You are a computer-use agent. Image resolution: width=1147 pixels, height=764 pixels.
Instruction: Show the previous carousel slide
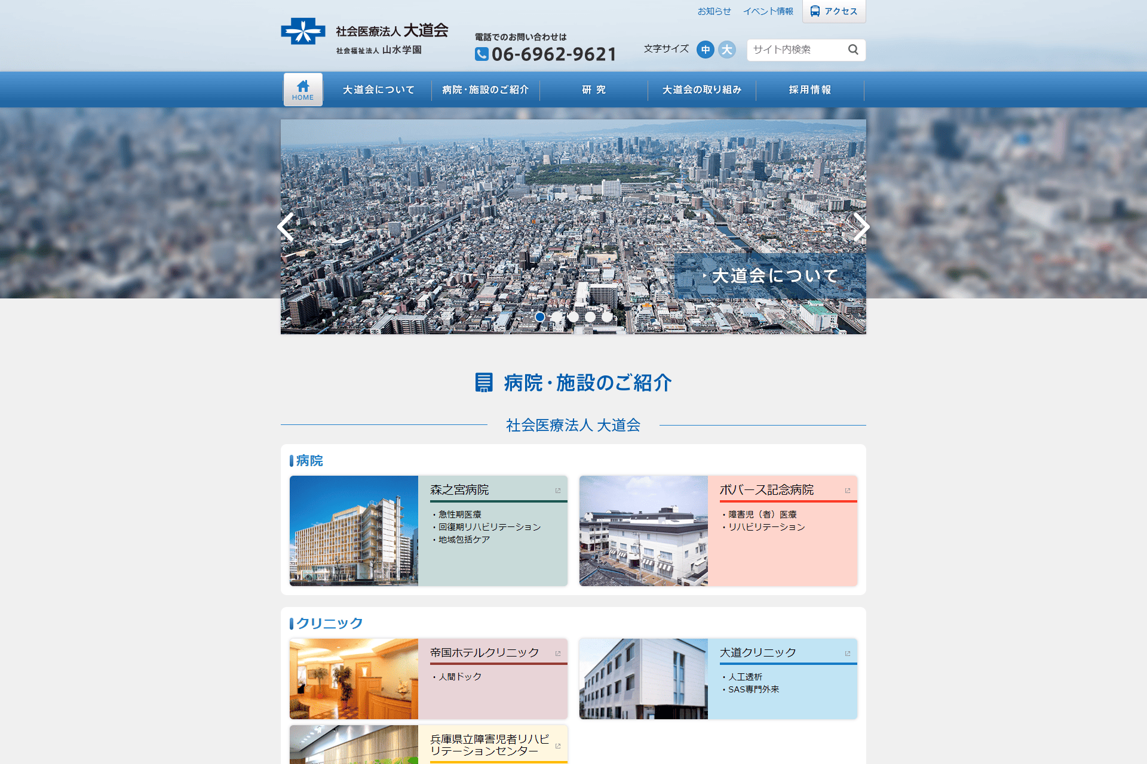coord(286,227)
